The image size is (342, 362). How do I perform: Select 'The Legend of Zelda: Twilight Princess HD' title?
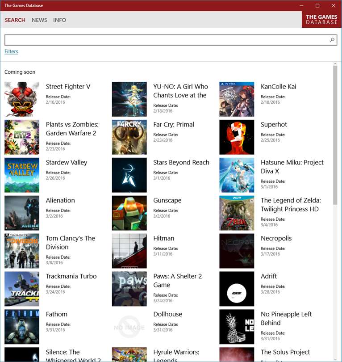pos(291,205)
